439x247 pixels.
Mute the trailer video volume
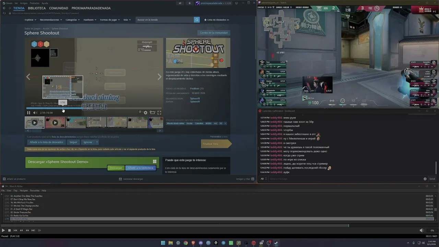[35, 113]
